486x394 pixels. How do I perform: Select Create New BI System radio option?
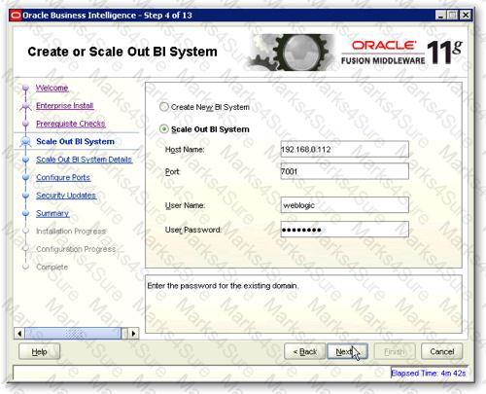[x=164, y=107]
